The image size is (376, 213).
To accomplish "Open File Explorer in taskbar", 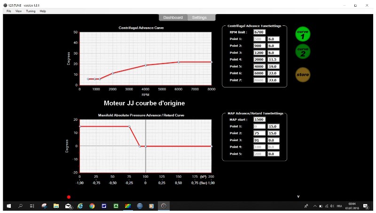I will click(56, 206).
